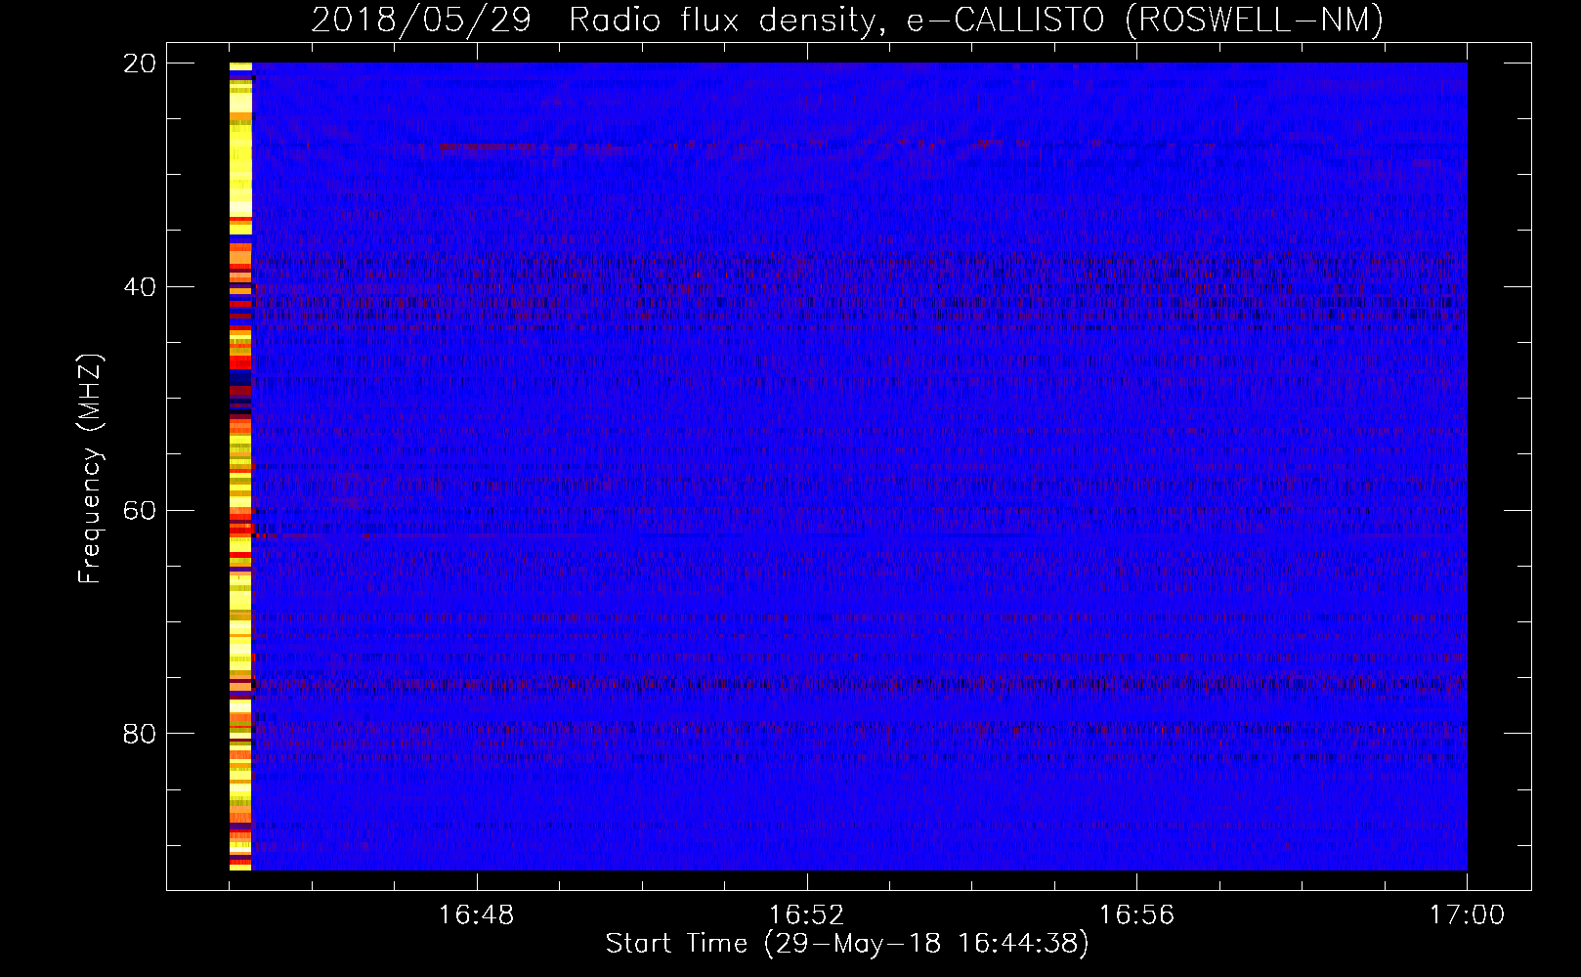Viewport: 1581px width, 977px height.
Task: Click the 40 frequency tick label
Action: (140, 287)
